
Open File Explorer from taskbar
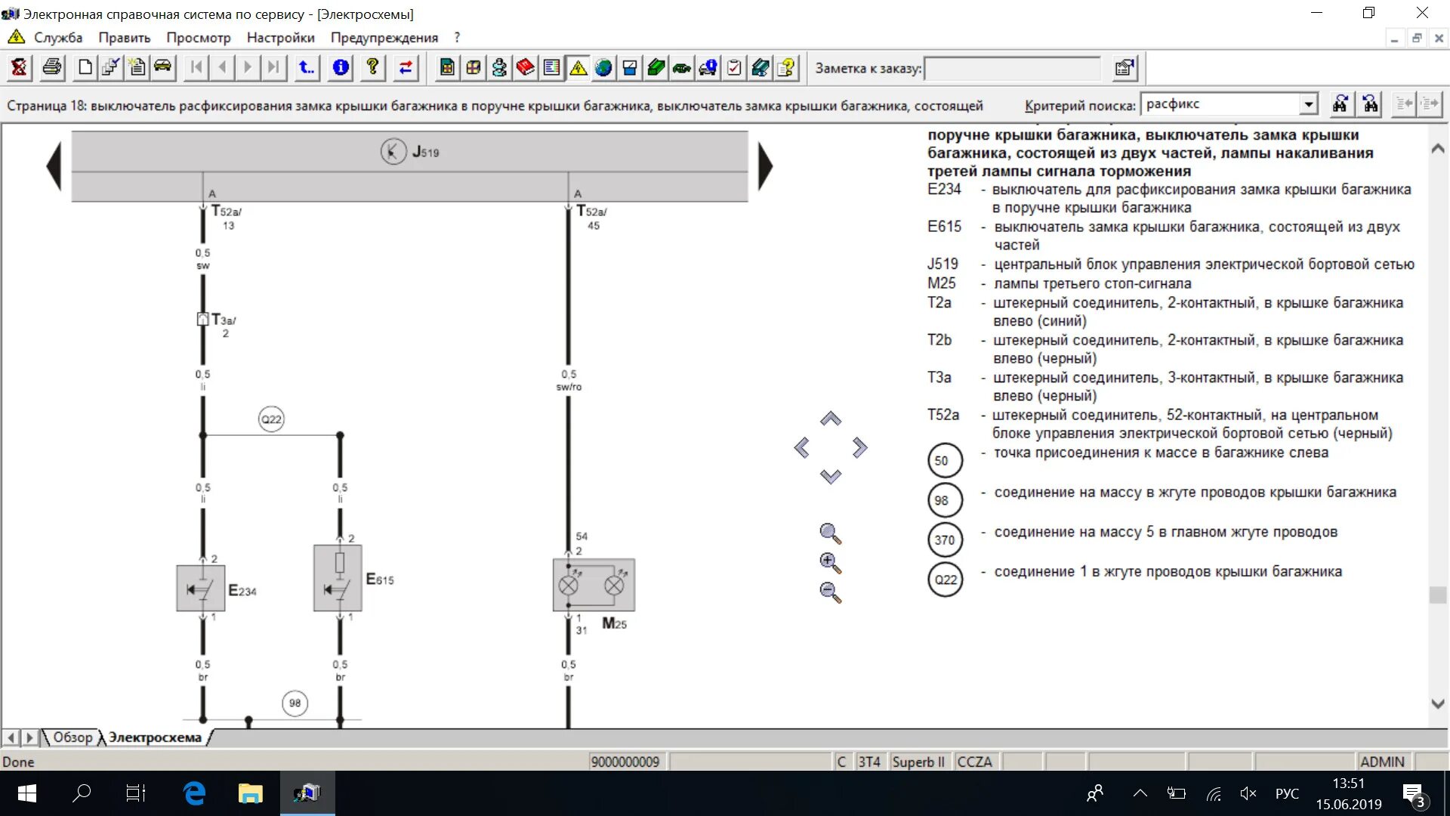(250, 793)
